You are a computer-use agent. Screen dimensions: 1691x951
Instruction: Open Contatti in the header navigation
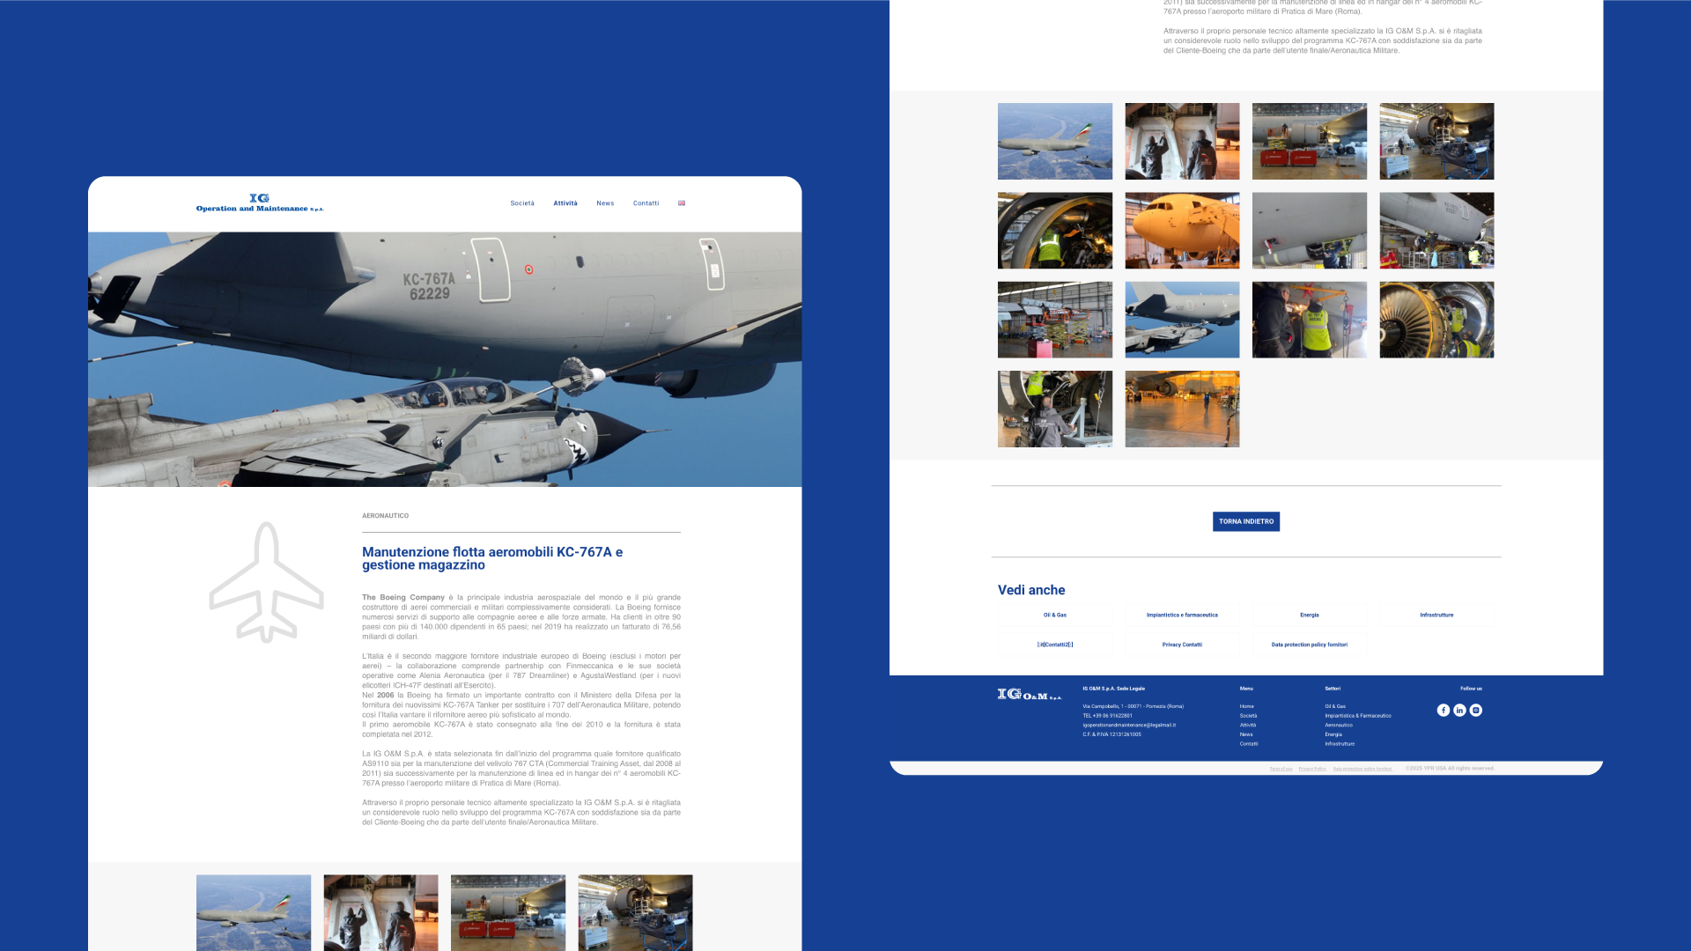point(646,203)
